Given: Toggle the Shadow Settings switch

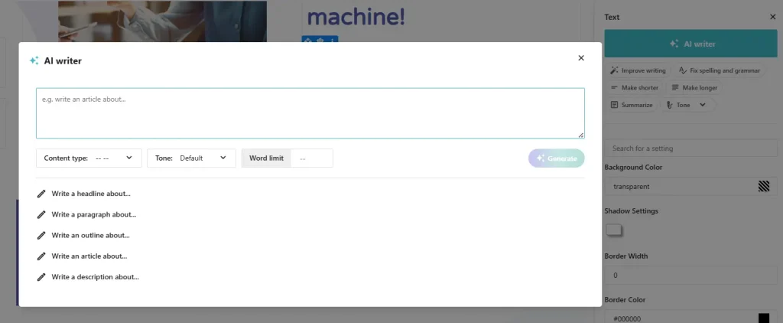Looking at the screenshot, I should pyautogui.click(x=614, y=230).
